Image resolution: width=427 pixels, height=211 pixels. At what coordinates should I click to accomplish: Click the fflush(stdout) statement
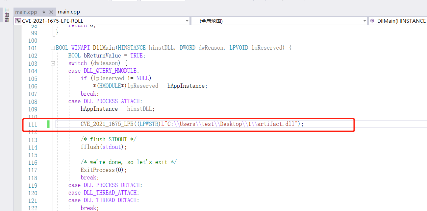point(103,147)
